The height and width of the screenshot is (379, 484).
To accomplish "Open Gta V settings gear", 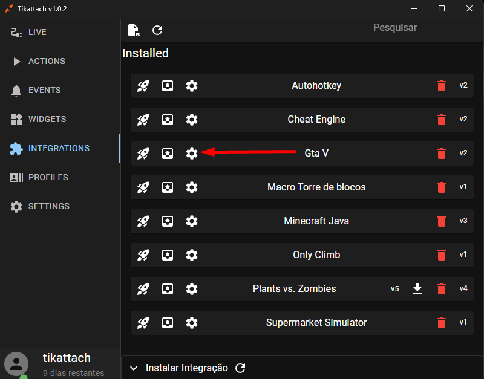I will 192,154.
